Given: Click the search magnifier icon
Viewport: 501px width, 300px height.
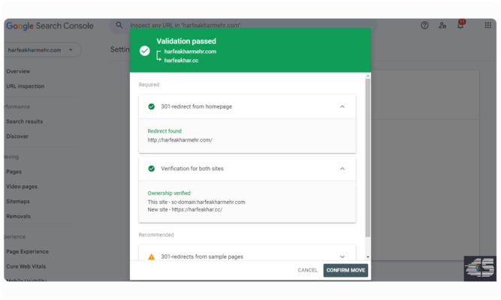Looking at the screenshot, I should point(119,25).
